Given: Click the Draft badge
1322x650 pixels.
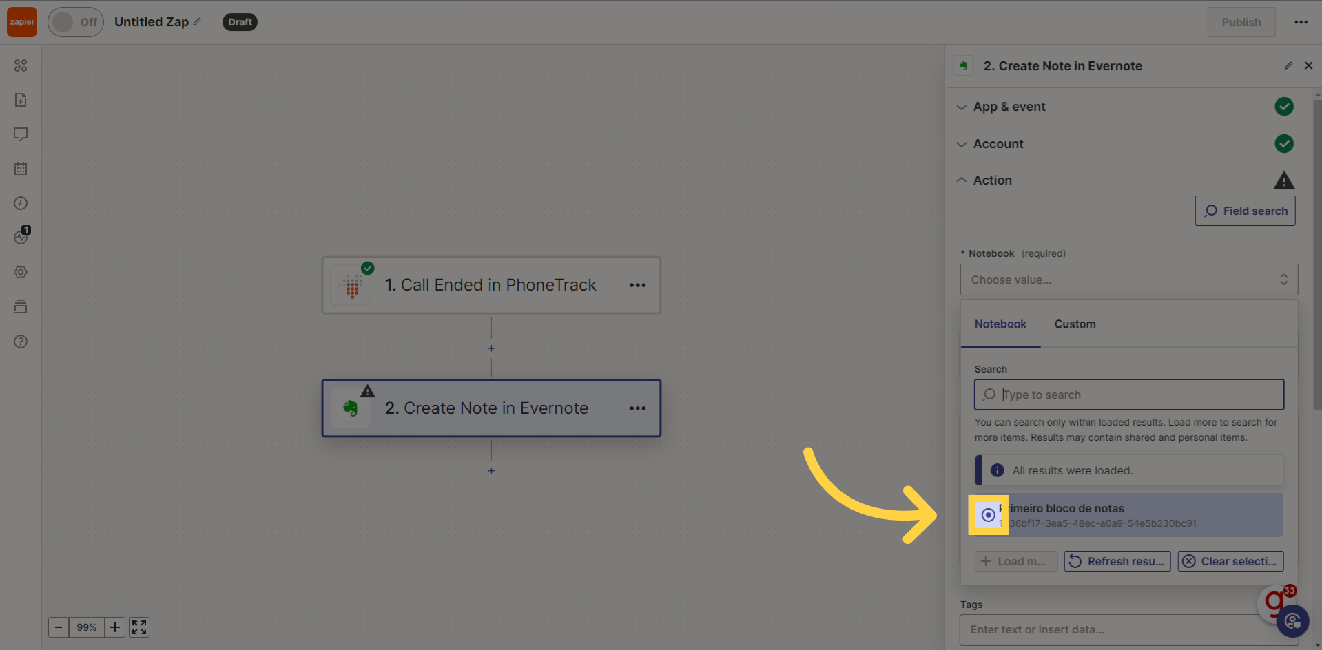Looking at the screenshot, I should click(240, 22).
